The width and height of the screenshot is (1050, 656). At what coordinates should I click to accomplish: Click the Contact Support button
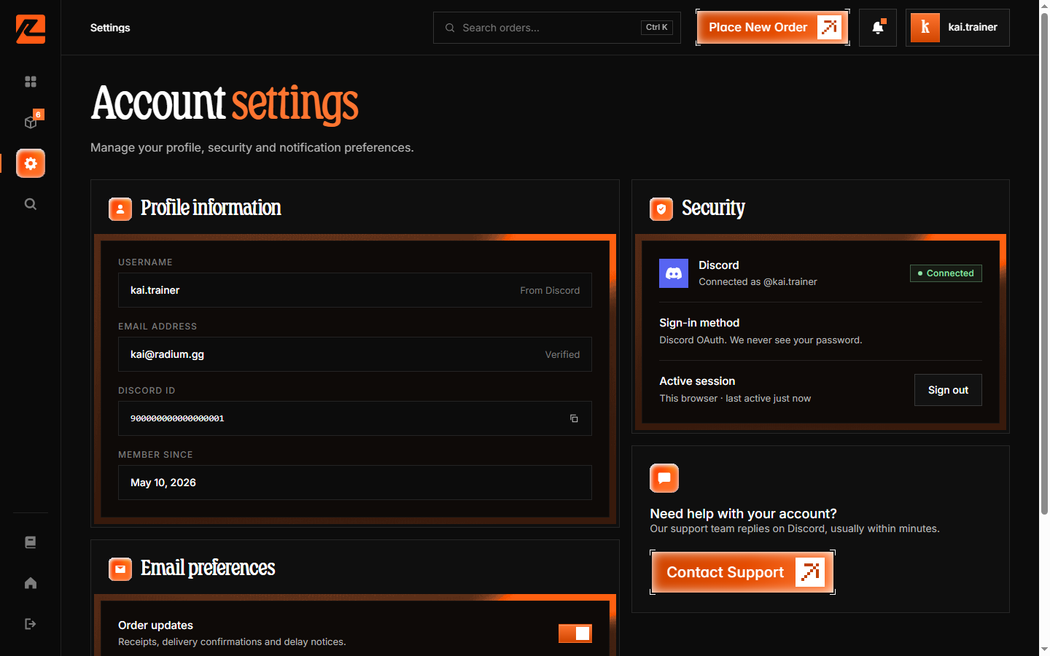click(742, 572)
